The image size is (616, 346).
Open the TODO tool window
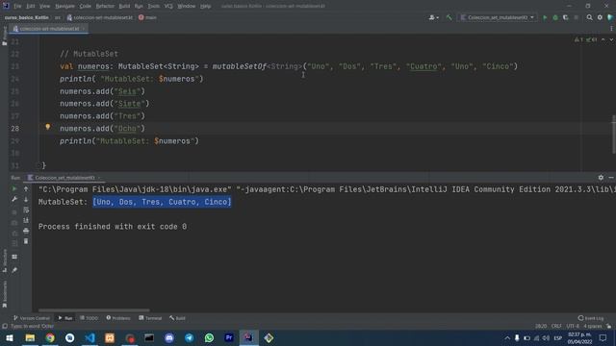pos(89,318)
